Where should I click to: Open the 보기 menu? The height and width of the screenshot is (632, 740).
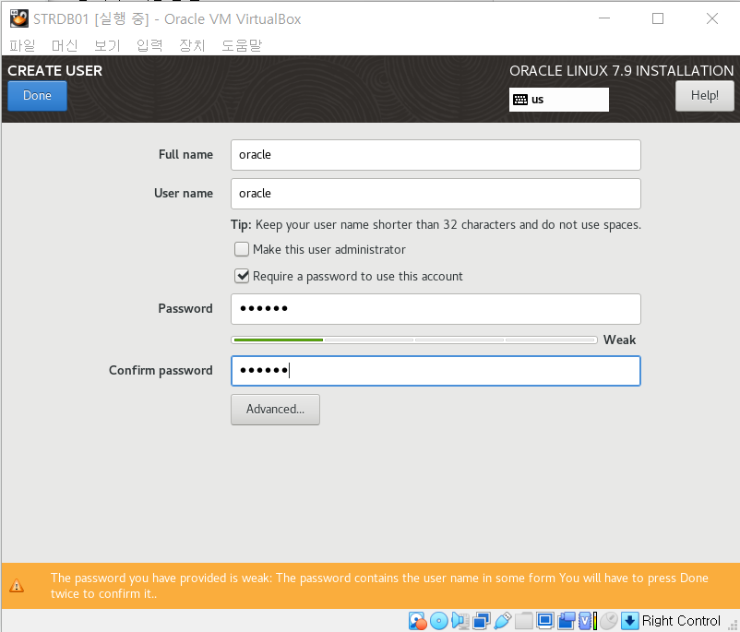[x=107, y=45]
